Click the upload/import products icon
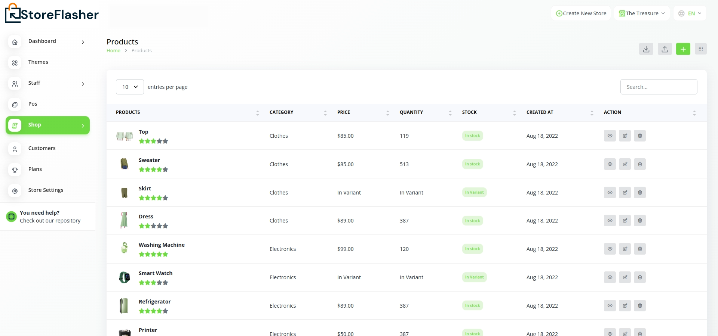The image size is (718, 336). 665,49
